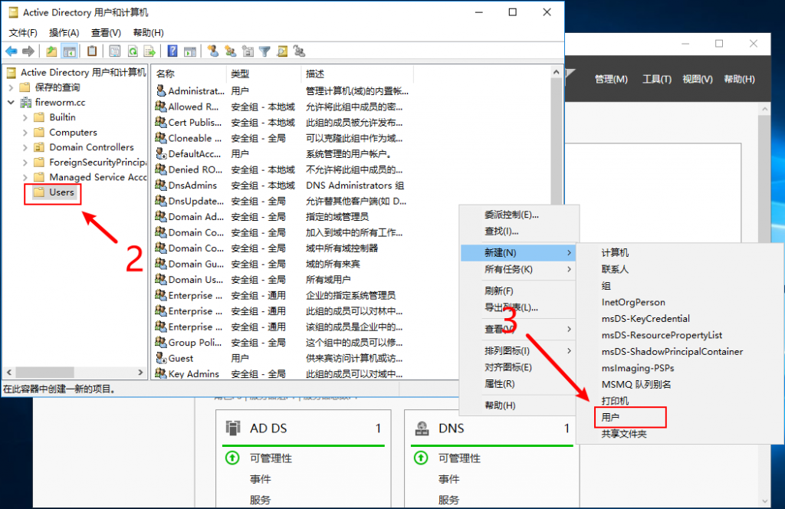Click the export list toolbar icon
Viewport: 785px width, 509px height.
click(x=149, y=51)
